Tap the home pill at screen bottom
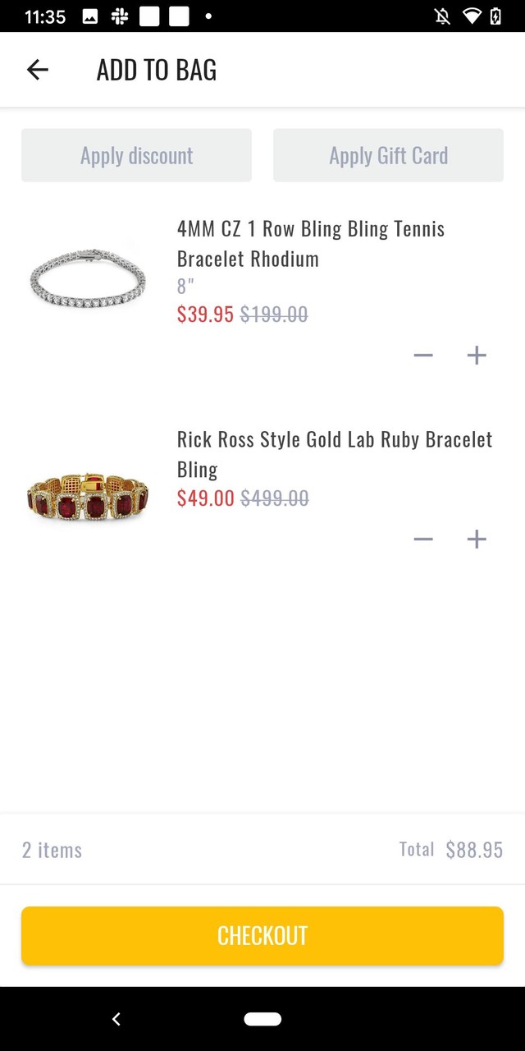Image resolution: width=525 pixels, height=1051 pixels. pos(262,1018)
